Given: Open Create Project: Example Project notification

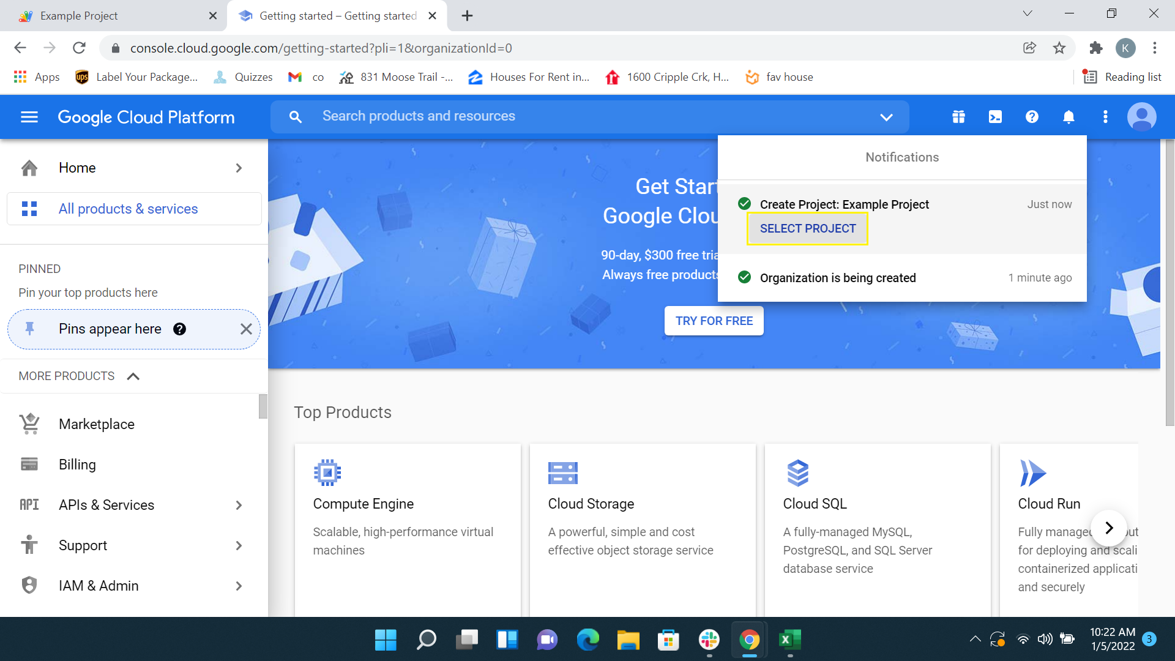Looking at the screenshot, I should tap(844, 204).
